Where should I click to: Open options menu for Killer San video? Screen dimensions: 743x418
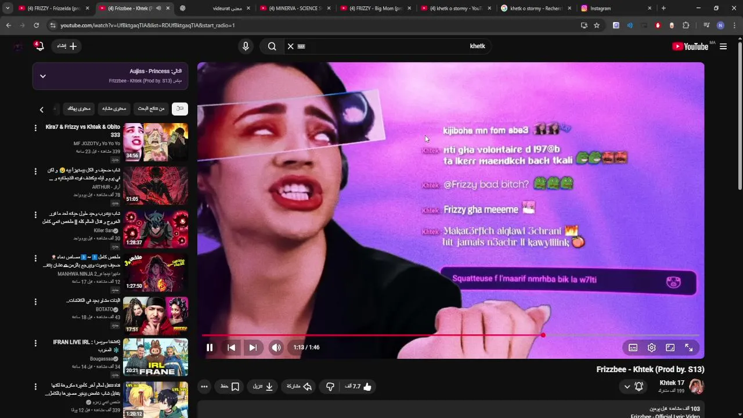[x=35, y=215]
